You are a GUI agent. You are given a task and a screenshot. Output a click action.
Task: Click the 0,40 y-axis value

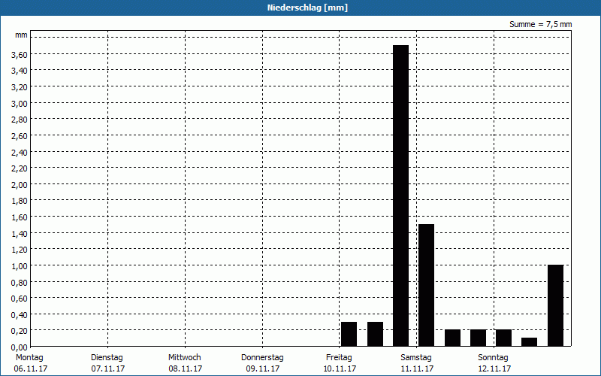[20, 315]
